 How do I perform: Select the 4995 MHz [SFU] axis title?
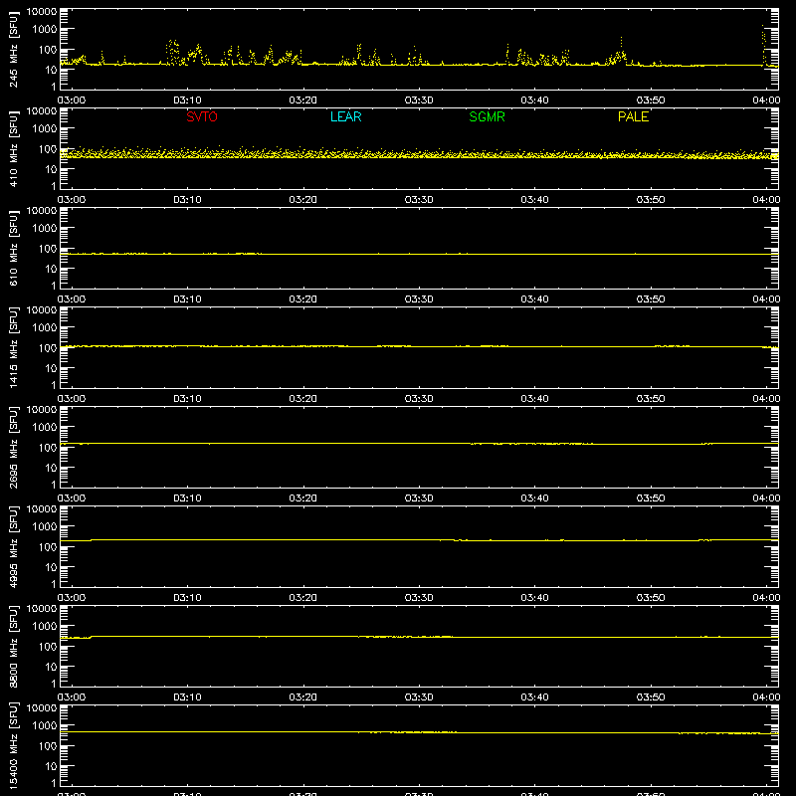coord(13,546)
